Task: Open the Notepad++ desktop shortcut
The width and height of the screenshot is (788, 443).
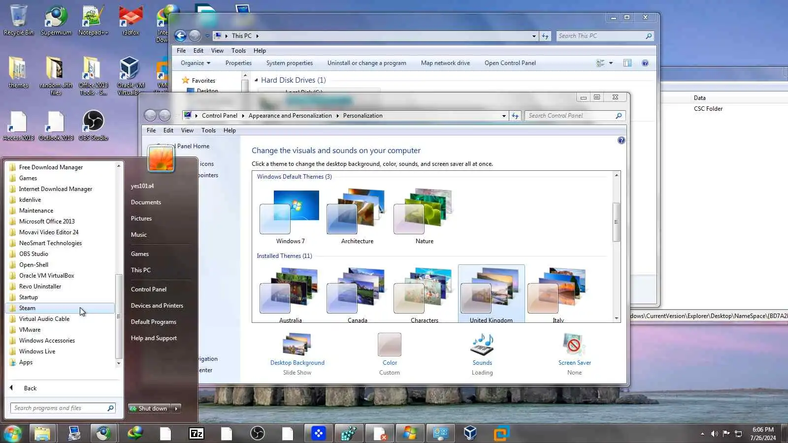Action: pyautogui.click(x=93, y=20)
